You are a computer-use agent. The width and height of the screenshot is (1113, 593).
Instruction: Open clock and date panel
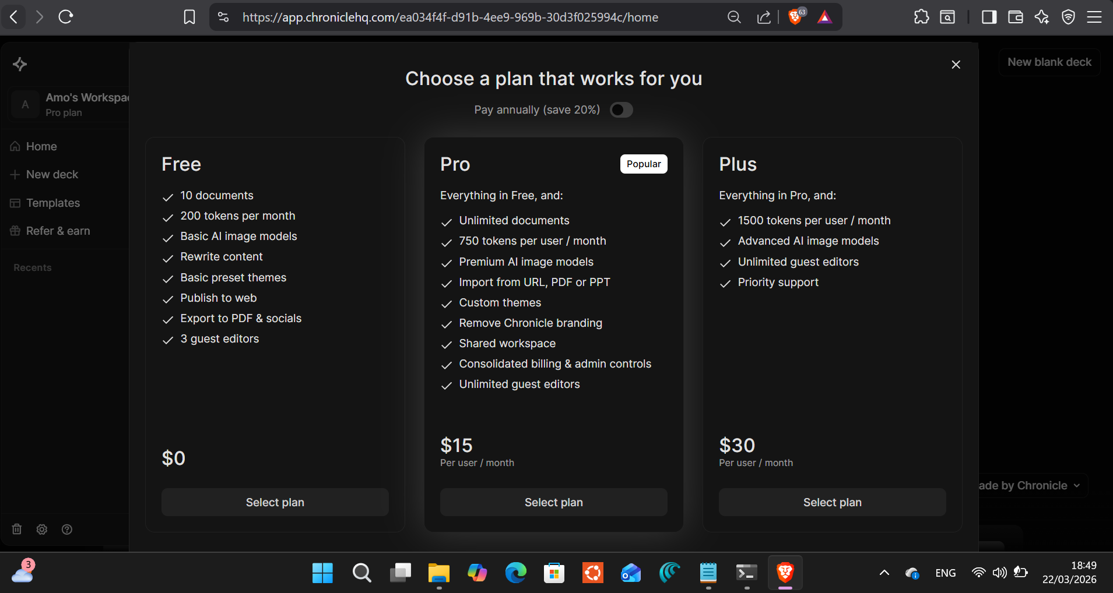click(1069, 573)
